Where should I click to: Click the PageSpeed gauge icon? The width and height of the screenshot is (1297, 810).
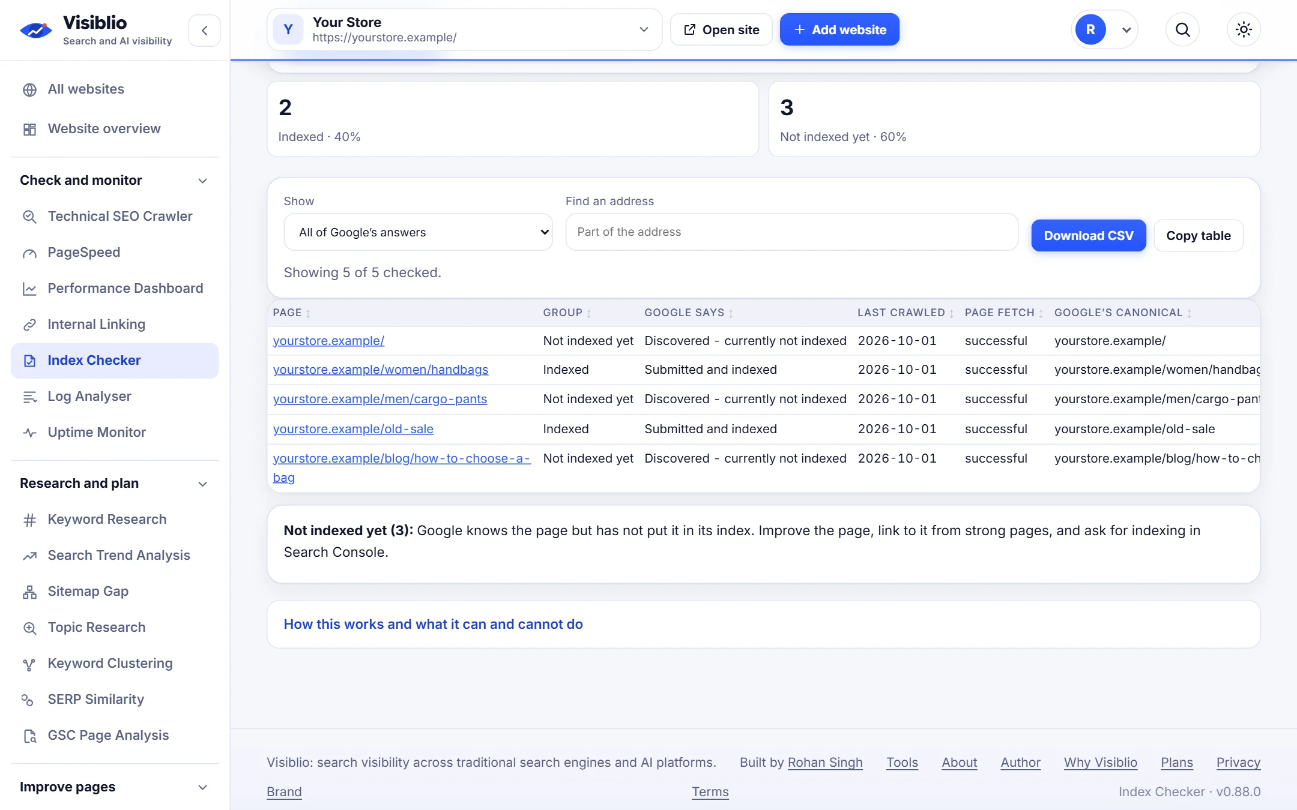(x=29, y=253)
